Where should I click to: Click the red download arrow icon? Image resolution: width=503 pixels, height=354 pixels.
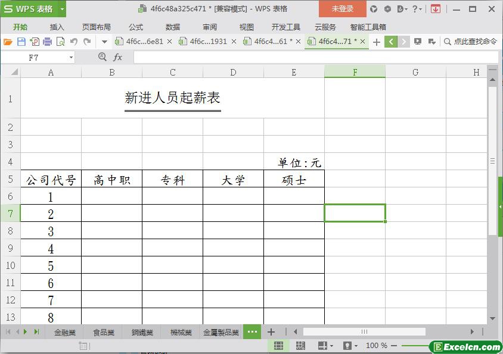435,9
